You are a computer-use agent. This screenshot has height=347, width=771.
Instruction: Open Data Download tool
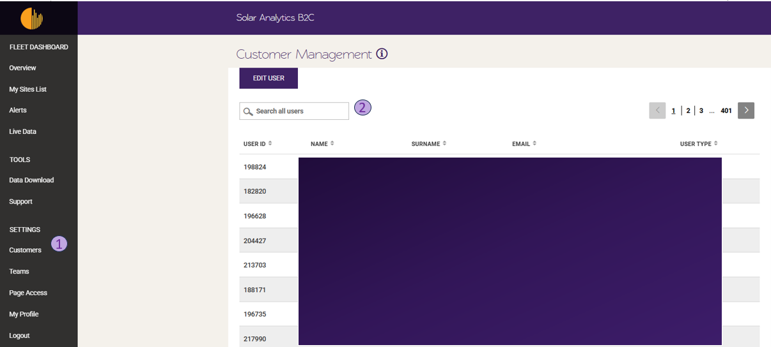31,180
